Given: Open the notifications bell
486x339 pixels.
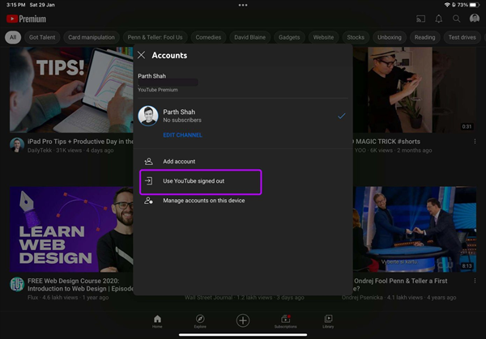Looking at the screenshot, I should pos(439,19).
